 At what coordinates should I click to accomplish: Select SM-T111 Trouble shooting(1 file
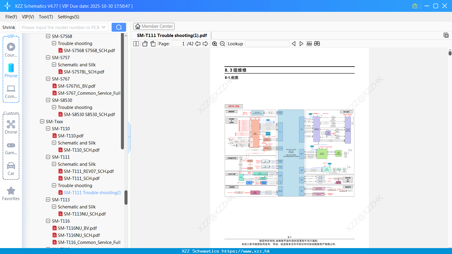92,192
